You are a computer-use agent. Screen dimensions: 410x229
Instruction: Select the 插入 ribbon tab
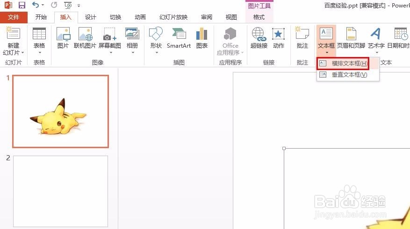tap(65, 17)
